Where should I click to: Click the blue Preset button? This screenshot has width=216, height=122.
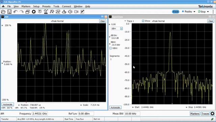point(175,12)
